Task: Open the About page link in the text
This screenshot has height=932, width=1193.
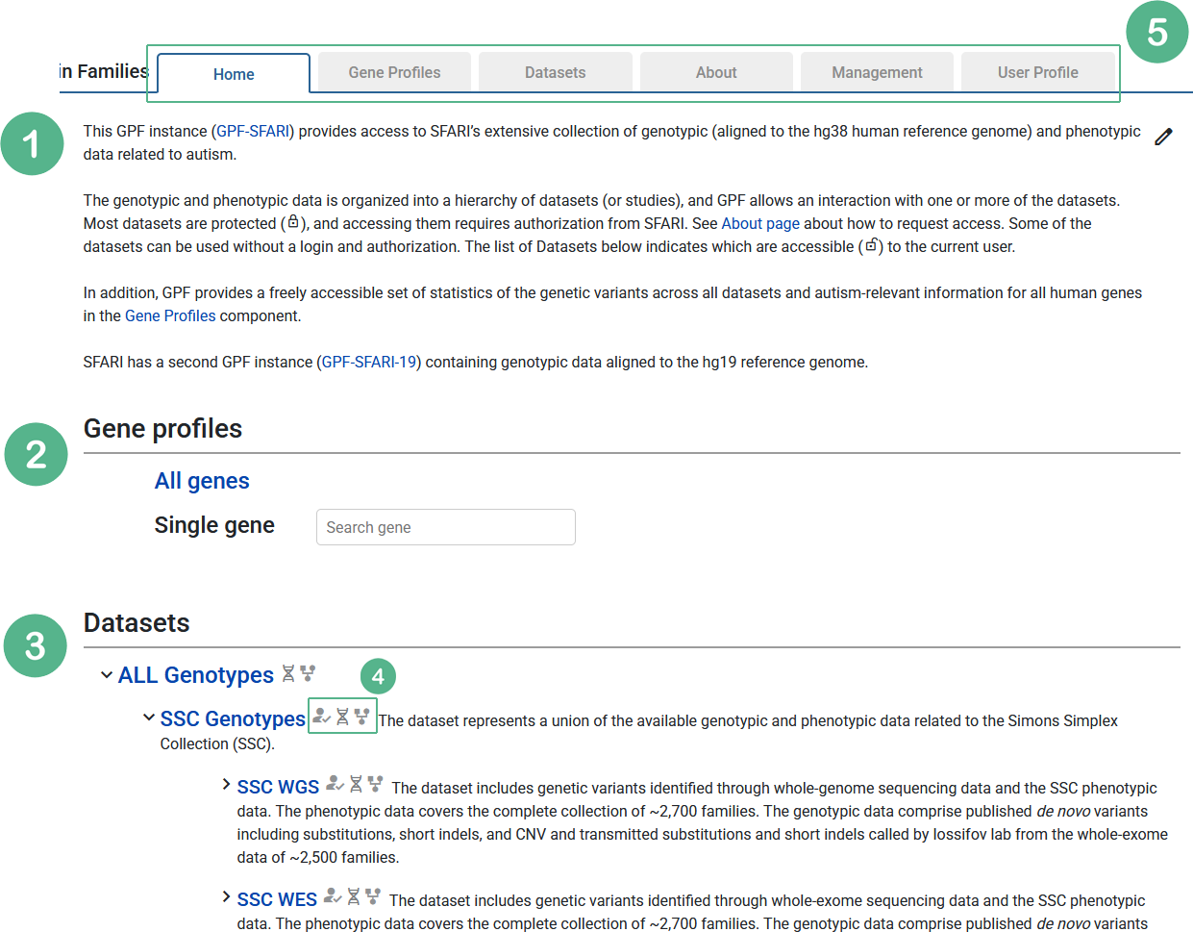Action: coord(760,223)
